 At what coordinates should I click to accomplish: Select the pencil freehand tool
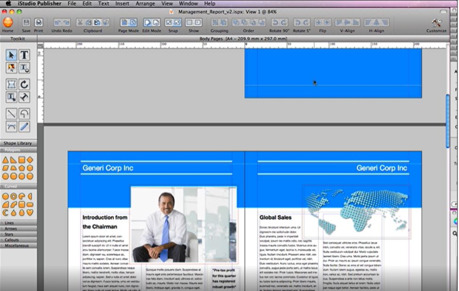point(24,126)
